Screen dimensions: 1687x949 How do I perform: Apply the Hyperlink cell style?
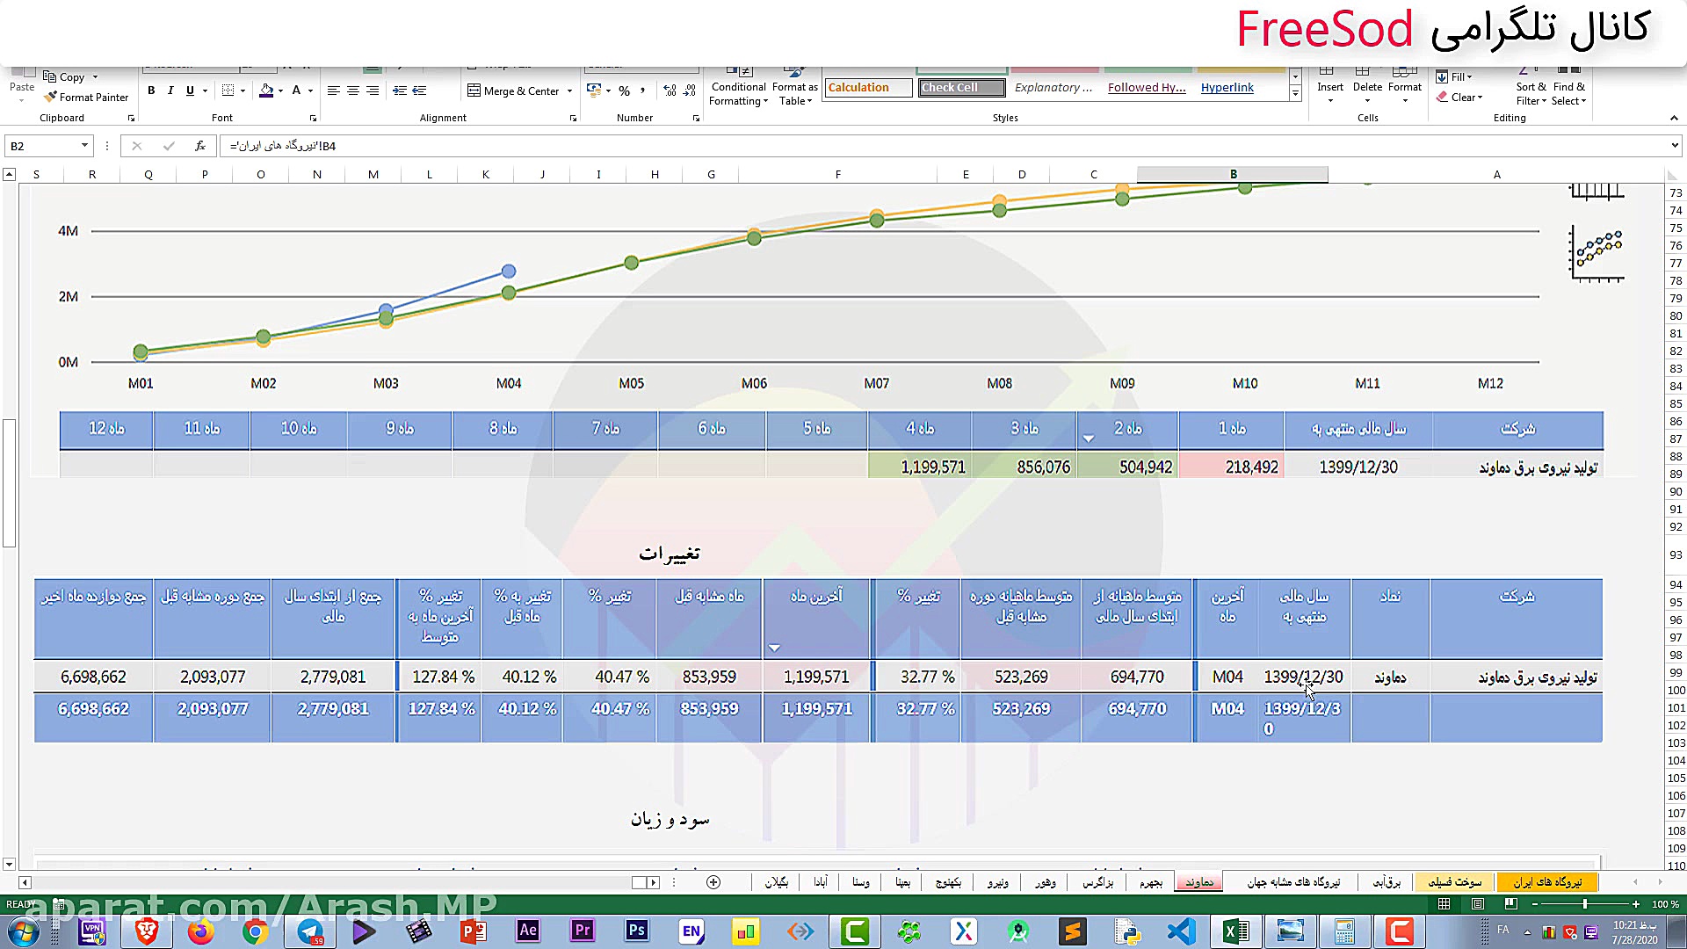1227,88
